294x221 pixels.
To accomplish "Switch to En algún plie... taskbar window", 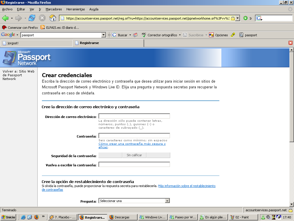I will click(213, 217).
